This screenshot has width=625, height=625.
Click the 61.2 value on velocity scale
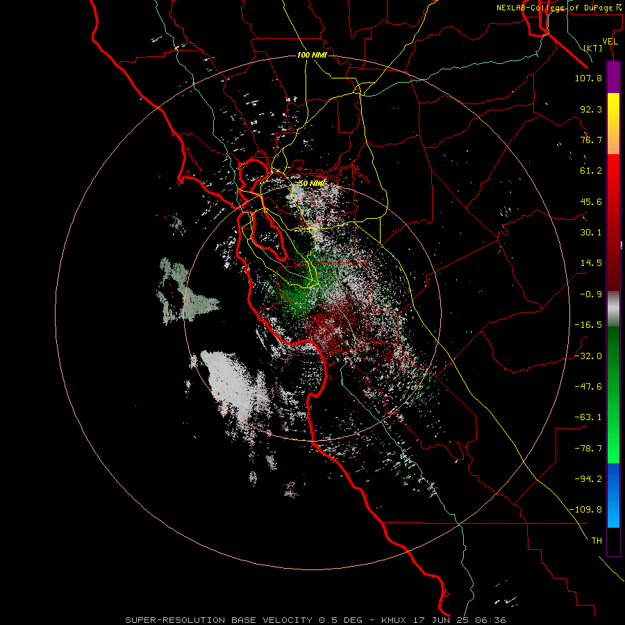(x=591, y=171)
